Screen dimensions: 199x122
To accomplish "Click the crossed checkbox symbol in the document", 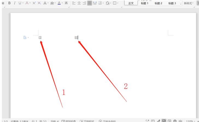I will pyautogui.click(x=76, y=37).
